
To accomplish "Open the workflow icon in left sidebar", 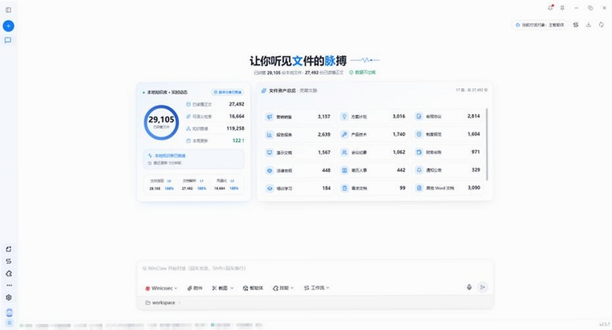I will click(x=8, y=261).
